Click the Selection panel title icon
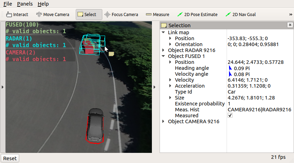 164,25
